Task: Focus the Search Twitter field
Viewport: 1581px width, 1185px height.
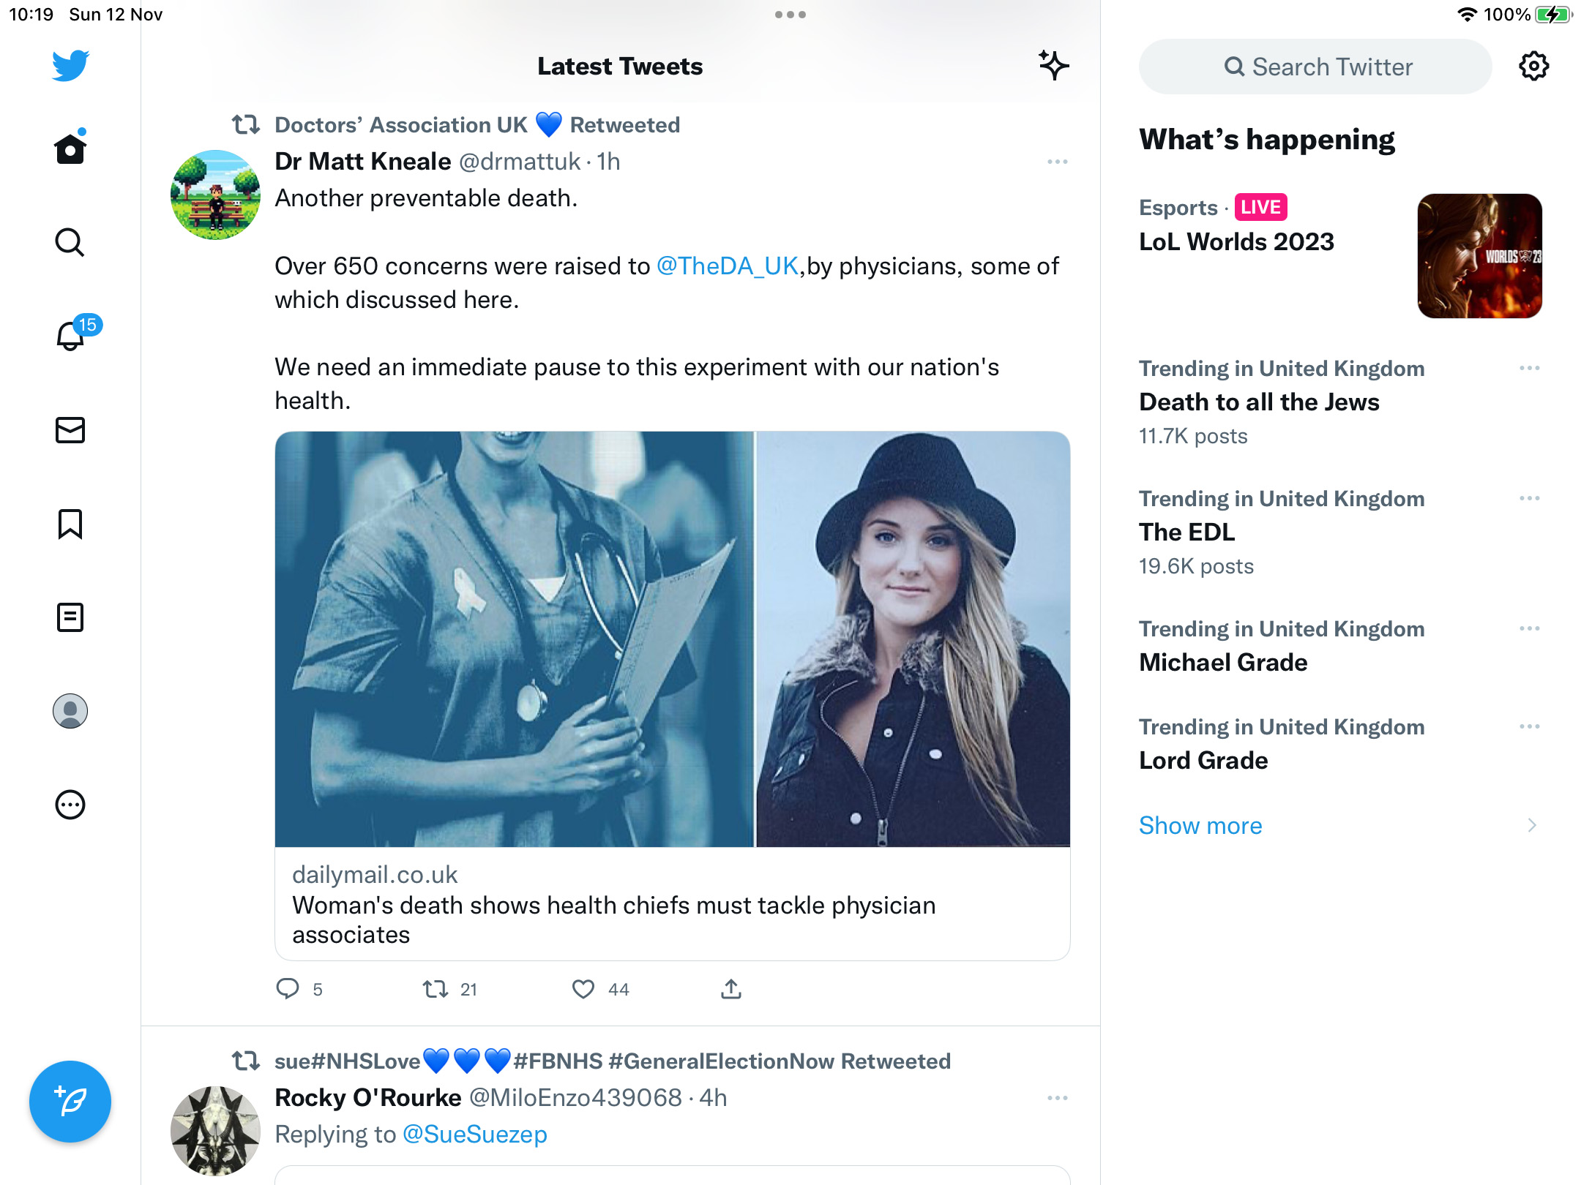Action: pos(1315,67)
